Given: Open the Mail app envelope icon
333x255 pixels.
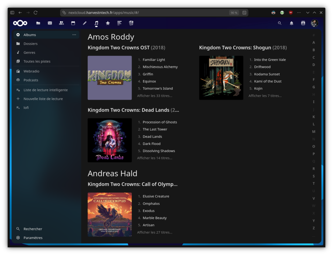Looking at the screenshot, I should (x=50, y=23).
